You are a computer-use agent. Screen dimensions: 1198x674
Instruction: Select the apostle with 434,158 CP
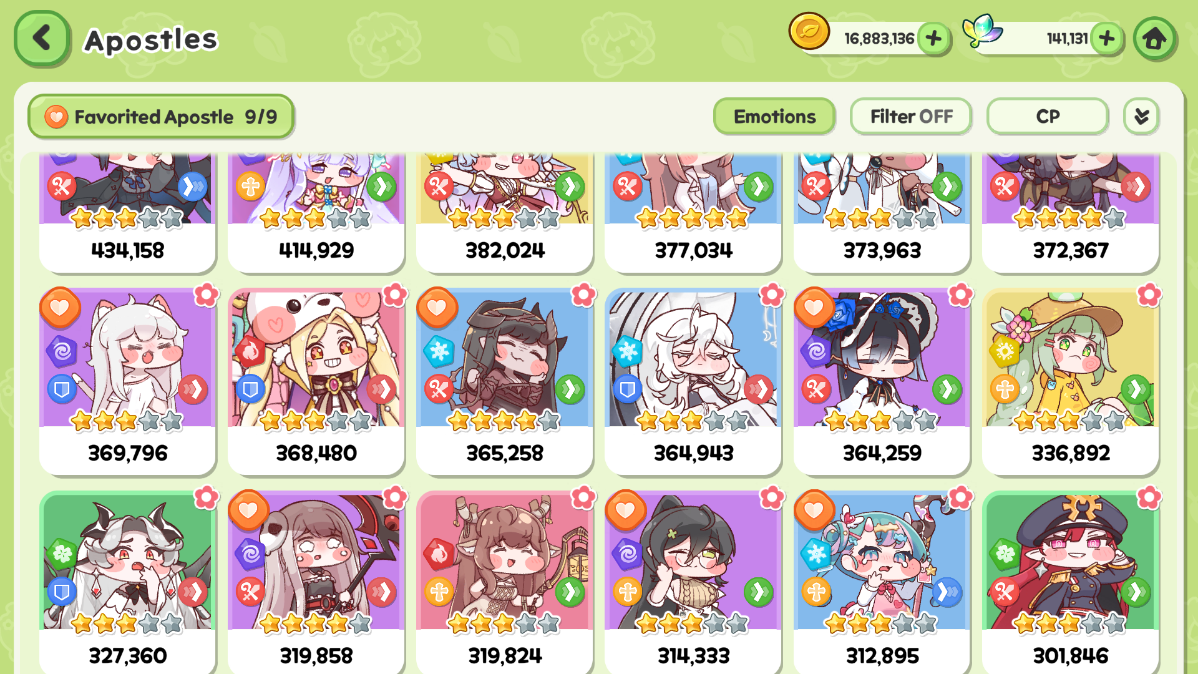128,212
